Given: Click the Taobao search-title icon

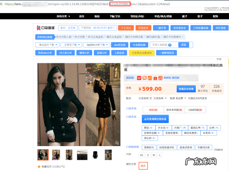Looking at the screenshot, I should 145,78.
